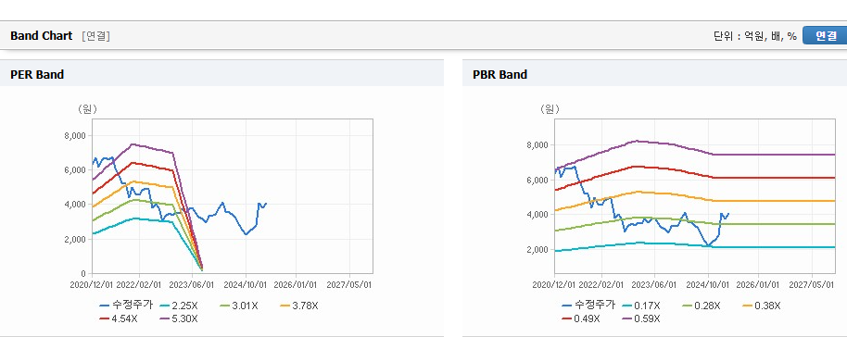The width and height of the screenshot is (847, 337).
Task: Click 2024/10/01 axis label in PER Band chart
Action: (x=246, y=284)
